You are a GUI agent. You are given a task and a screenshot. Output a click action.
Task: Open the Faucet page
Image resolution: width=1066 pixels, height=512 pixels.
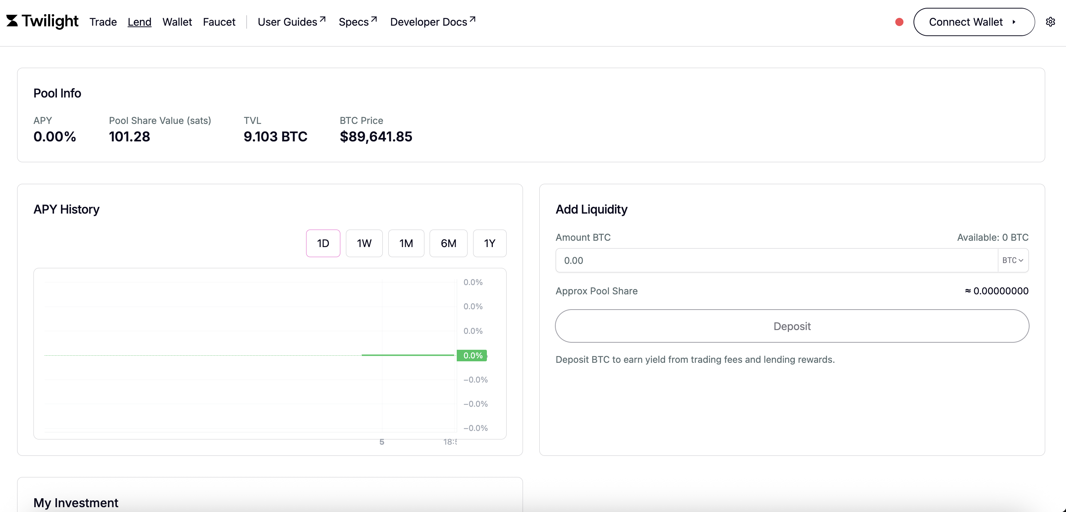pyautogui.click(x=219, y=22)
